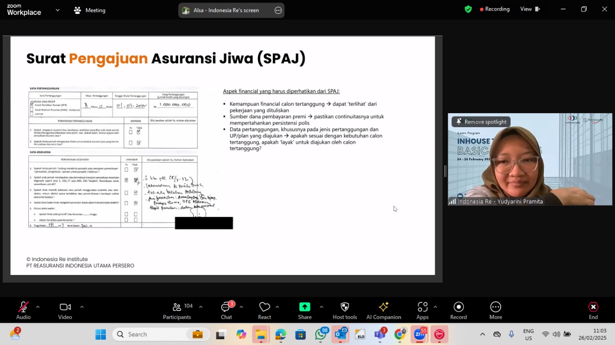Screen dimensions: 615x345
Task: Click the React heart icon
Action: tap(264, 307)
